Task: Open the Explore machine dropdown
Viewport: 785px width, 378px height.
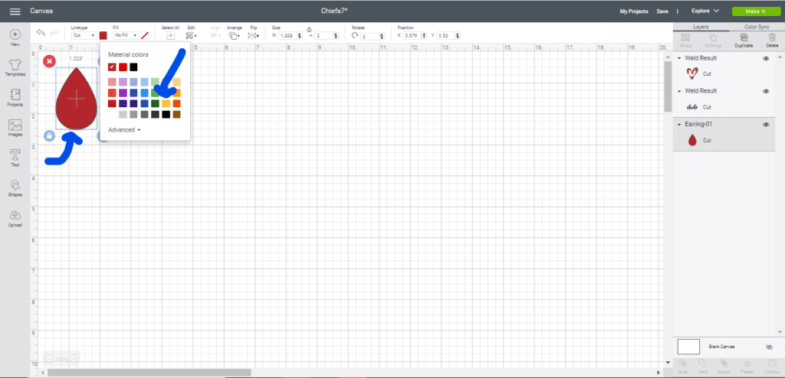Action: (x=705, y=11)
